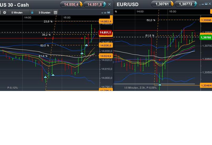Viewport: 212px width, 145px height.
Task: Open the calendar date picker icon
Action: [55, 13]
